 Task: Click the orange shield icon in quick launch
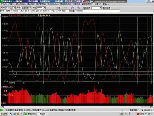pyautogui.click(x=18, y=114)
